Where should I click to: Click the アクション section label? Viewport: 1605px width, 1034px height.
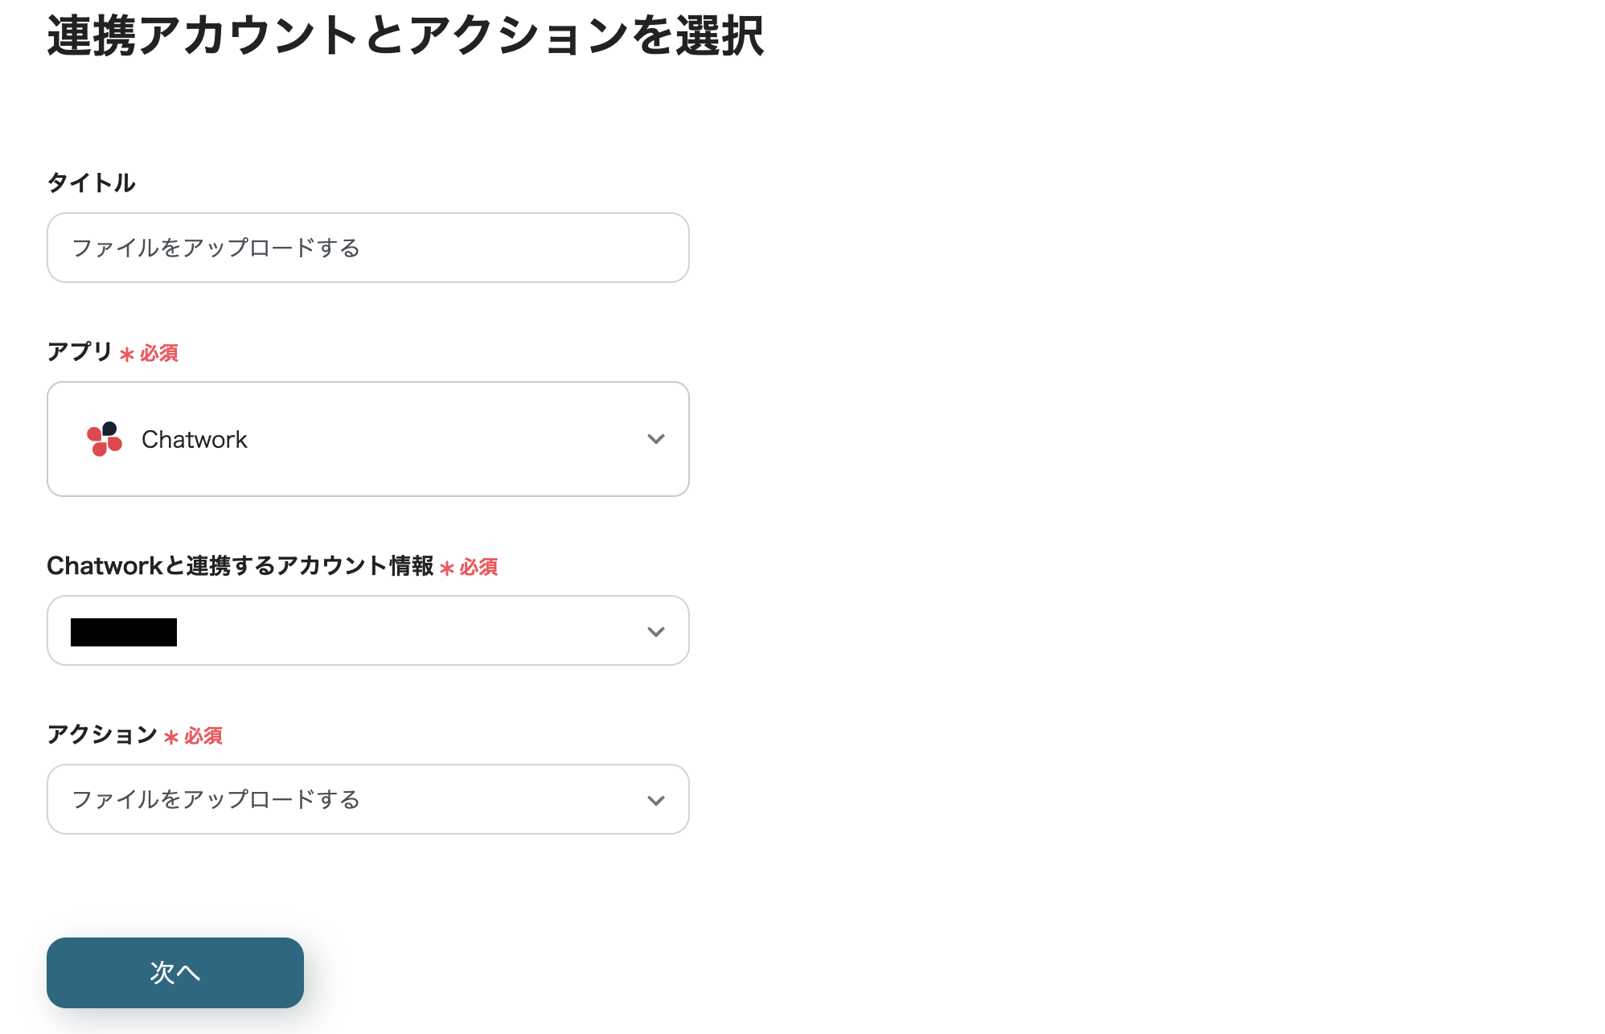pyautogui.click(x=103, y=733)
